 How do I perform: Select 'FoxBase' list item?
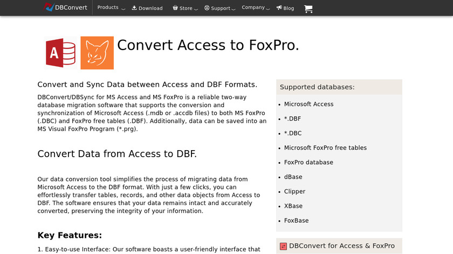(296, 221)
